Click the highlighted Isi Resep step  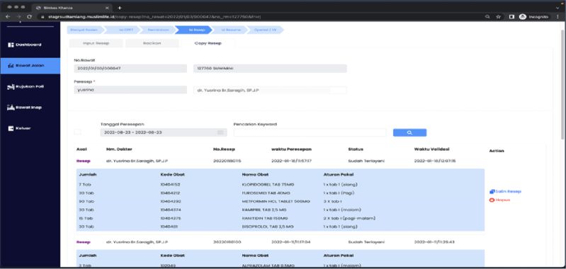pyautogui.click(x=194, y=30)
